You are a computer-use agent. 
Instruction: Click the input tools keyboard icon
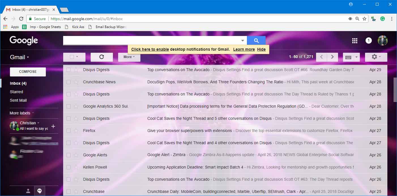[x=348, y=57]
